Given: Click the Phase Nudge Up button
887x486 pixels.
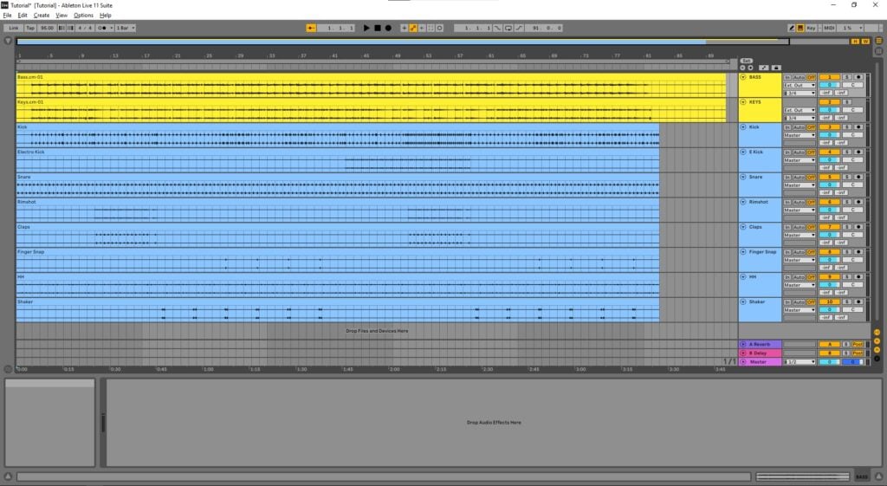Looking at the screenshot, I should [70, 28].
